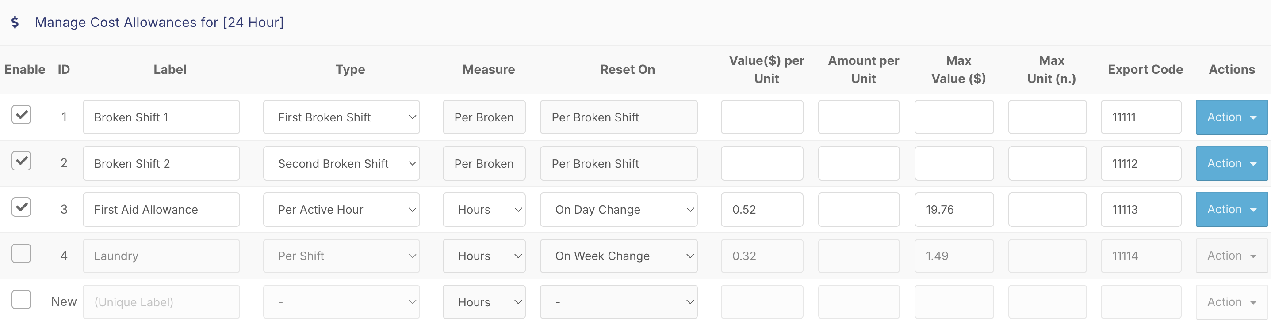
Task: Click the dollar sign icon in header
Action: pos(15,23)
